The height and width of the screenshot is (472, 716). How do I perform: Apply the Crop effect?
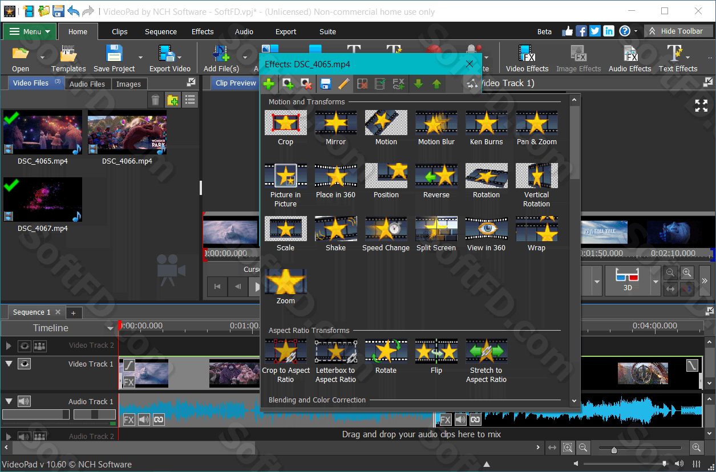coord(285,128)
